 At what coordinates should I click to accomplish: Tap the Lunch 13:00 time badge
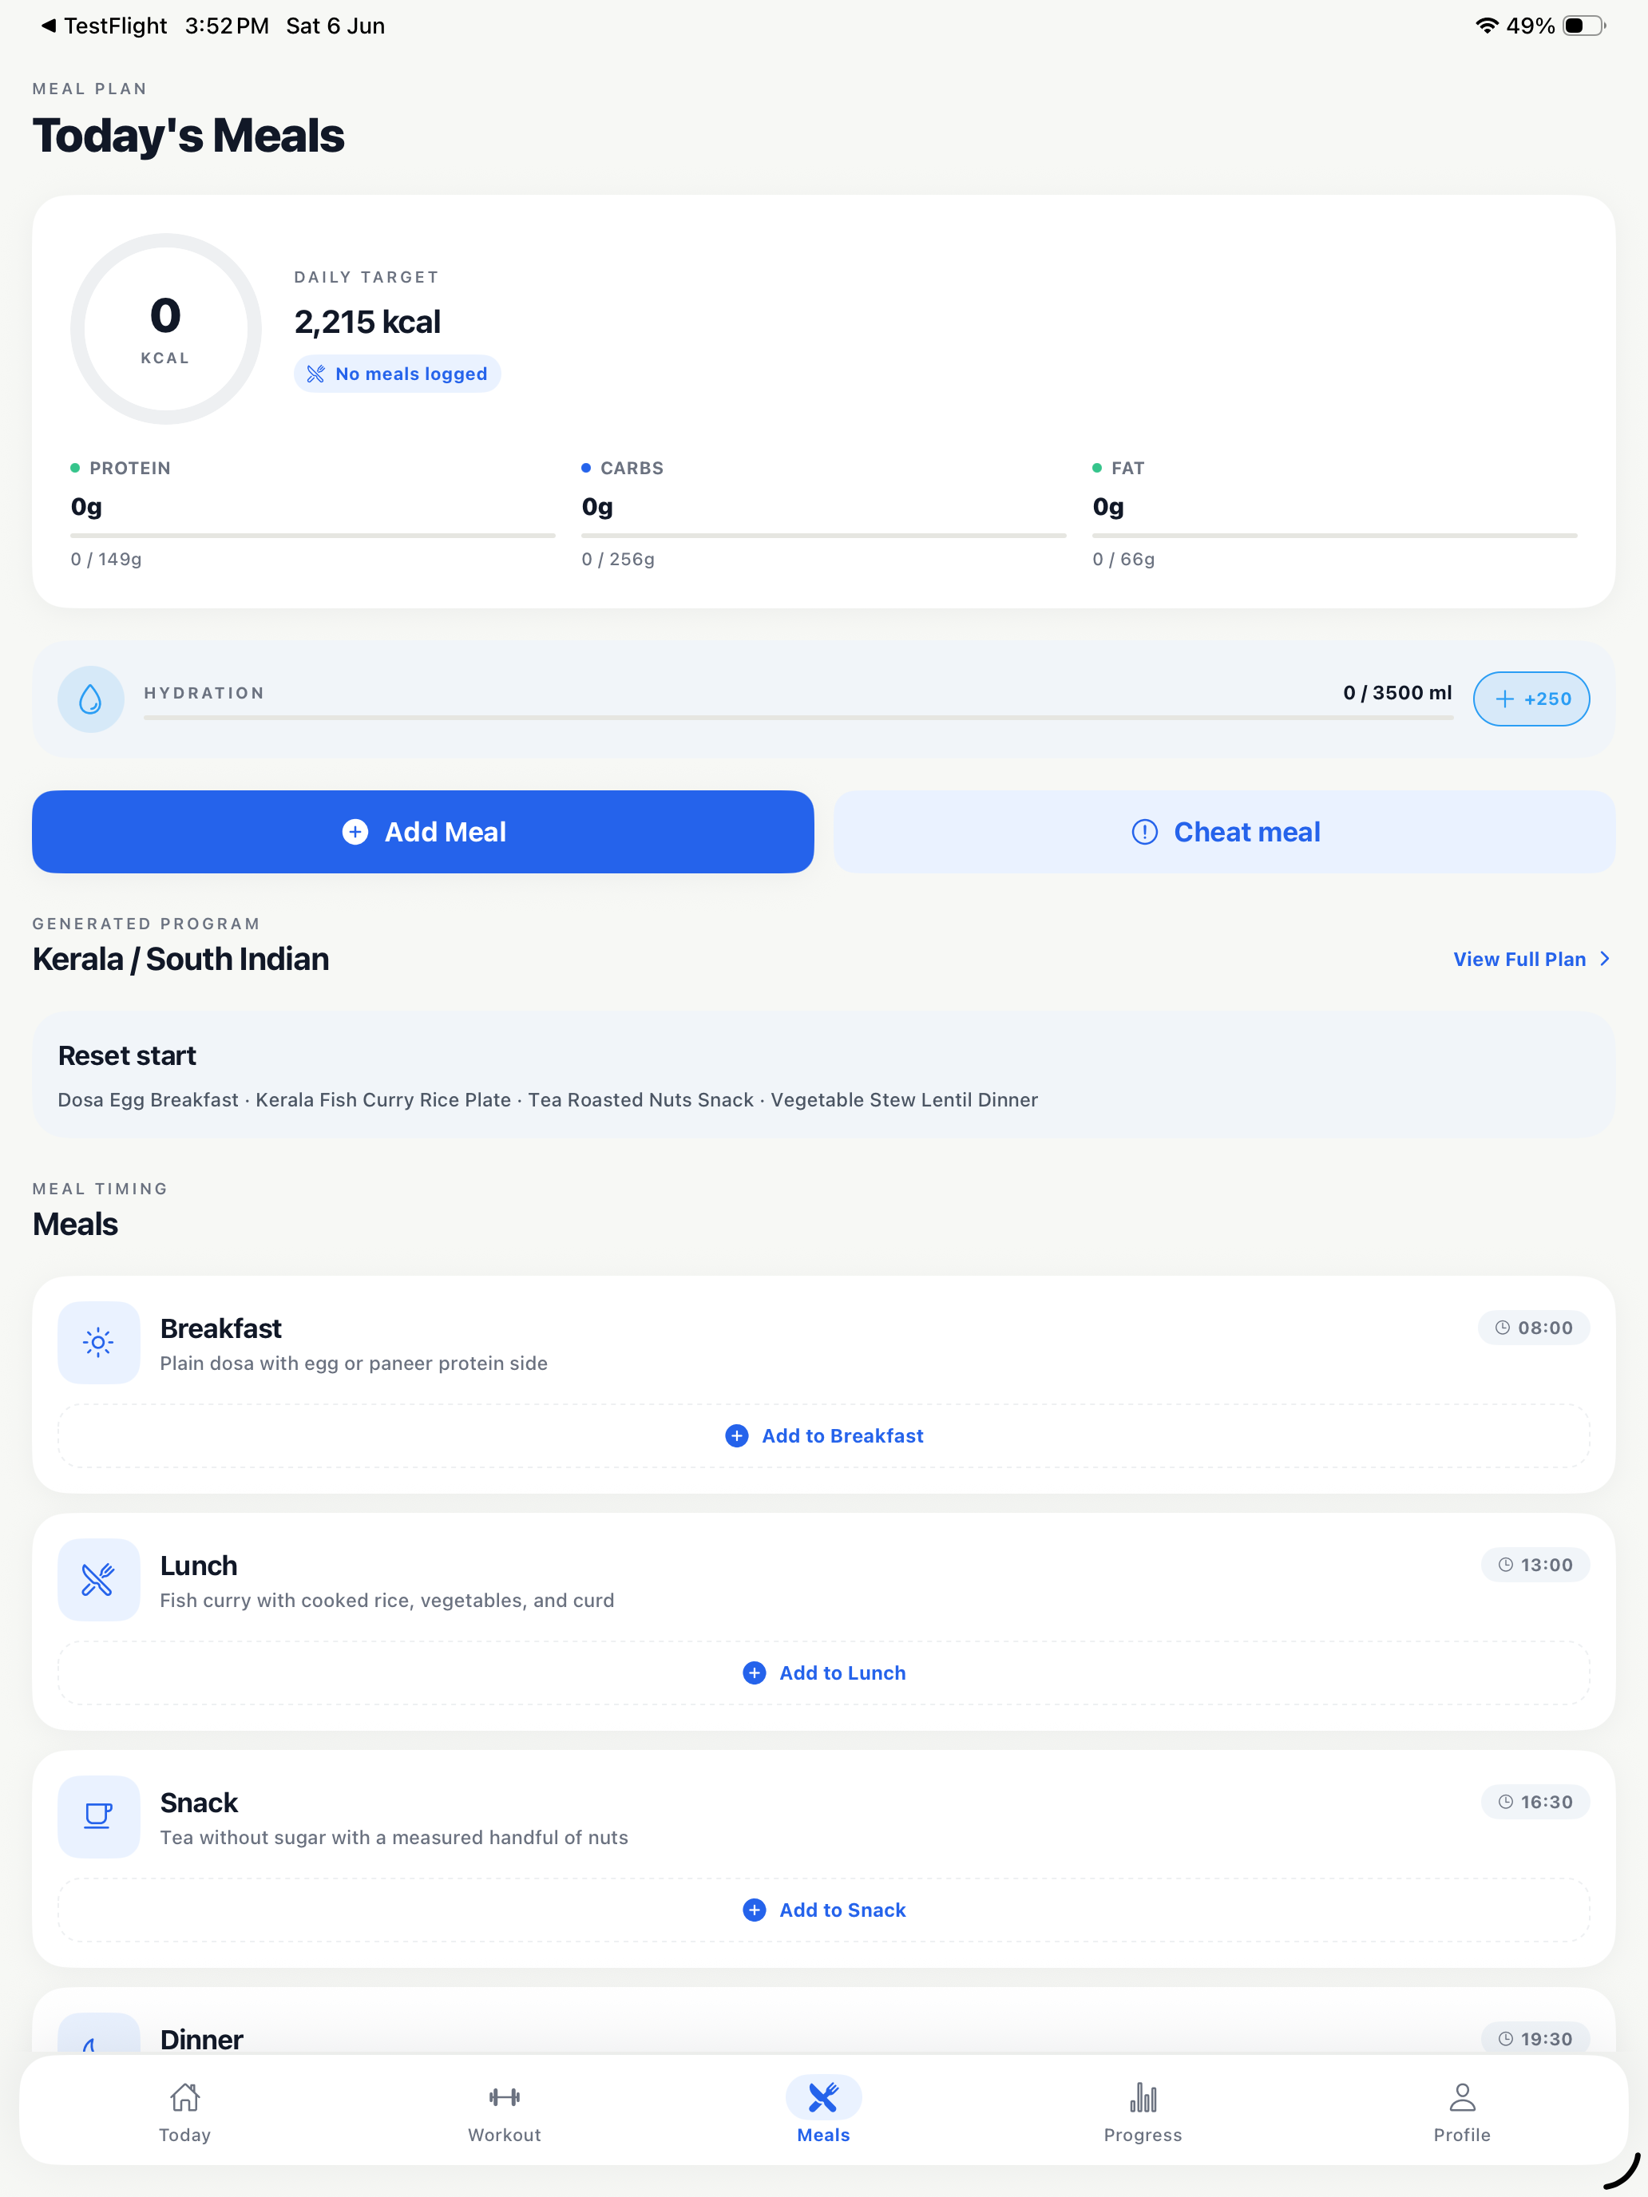coord(1535,1566)
